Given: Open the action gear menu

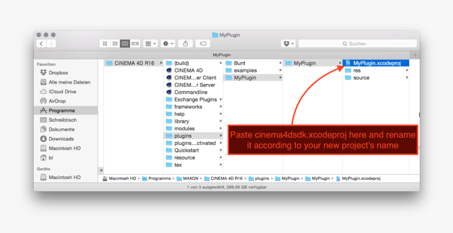Looking at the screenshot, I should [168, 44].
